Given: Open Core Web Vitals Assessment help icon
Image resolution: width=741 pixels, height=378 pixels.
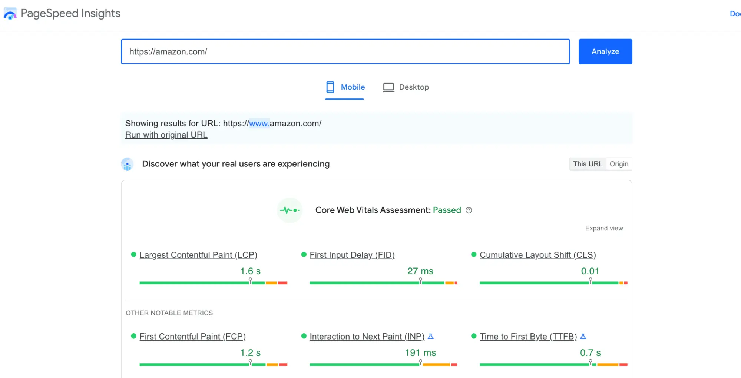Looking at the screenshot, I should tap(469, 210).
